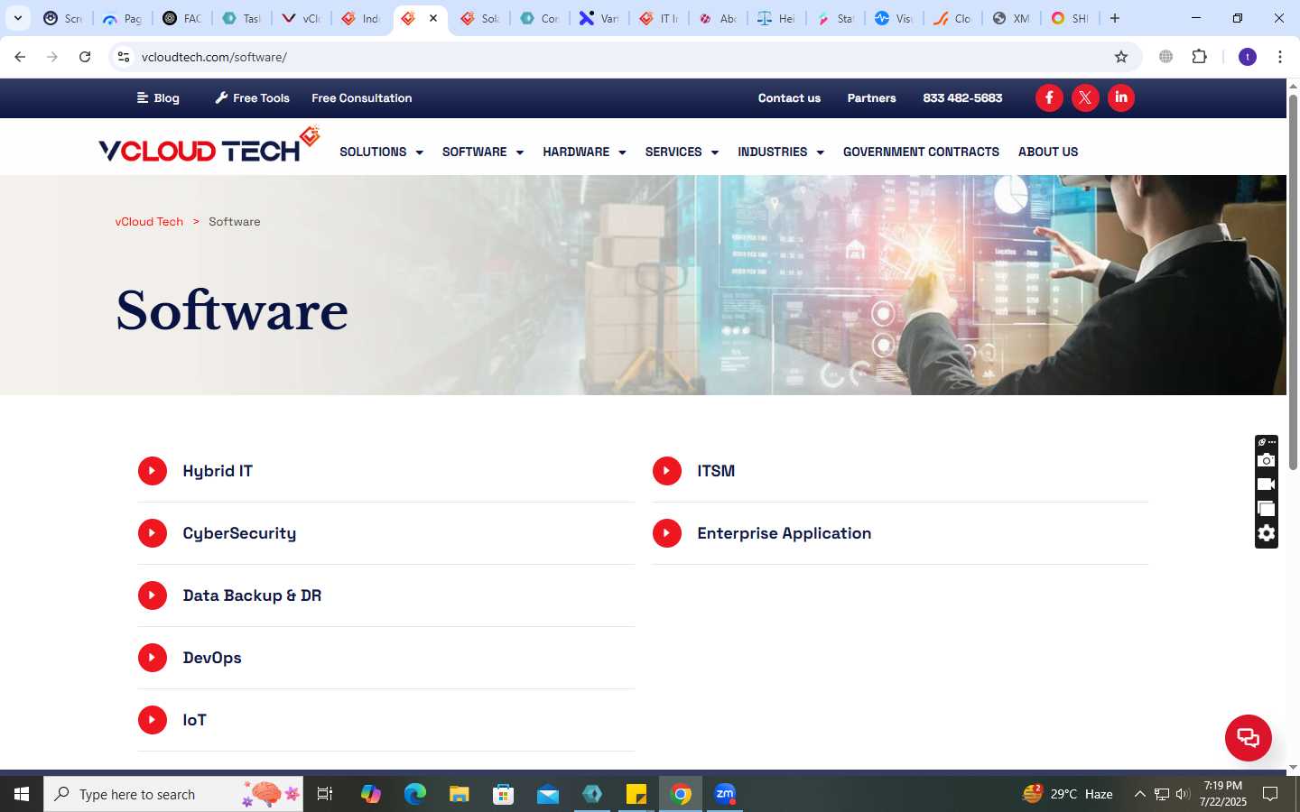
Task: Click Free Consultation link
Action: pyautogui.click(x=362, y=97)
